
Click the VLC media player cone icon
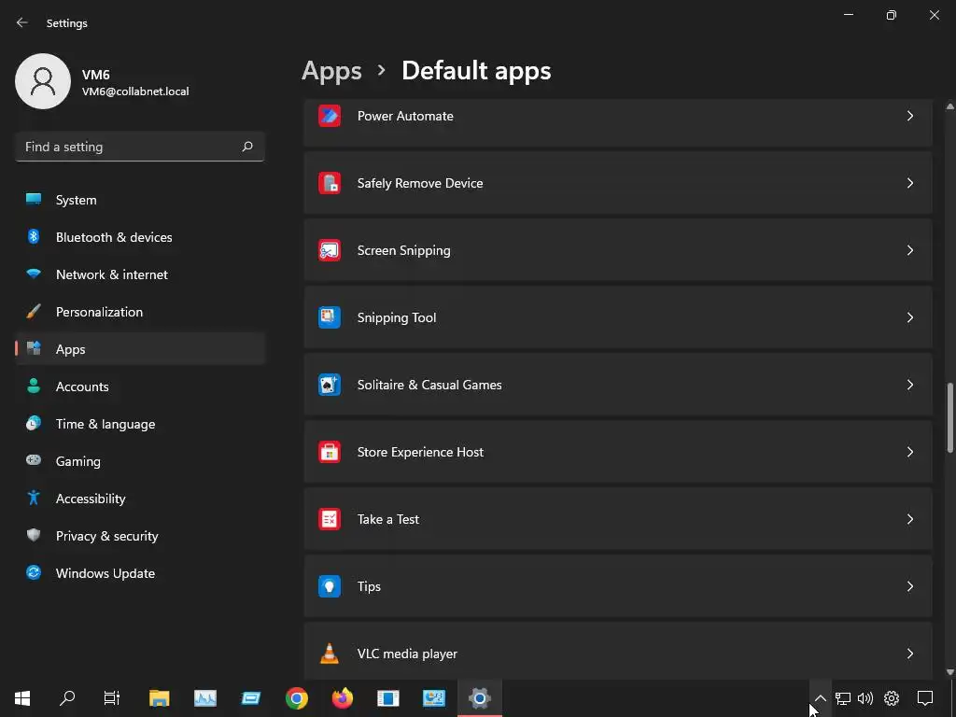click(x=329, y=654)
